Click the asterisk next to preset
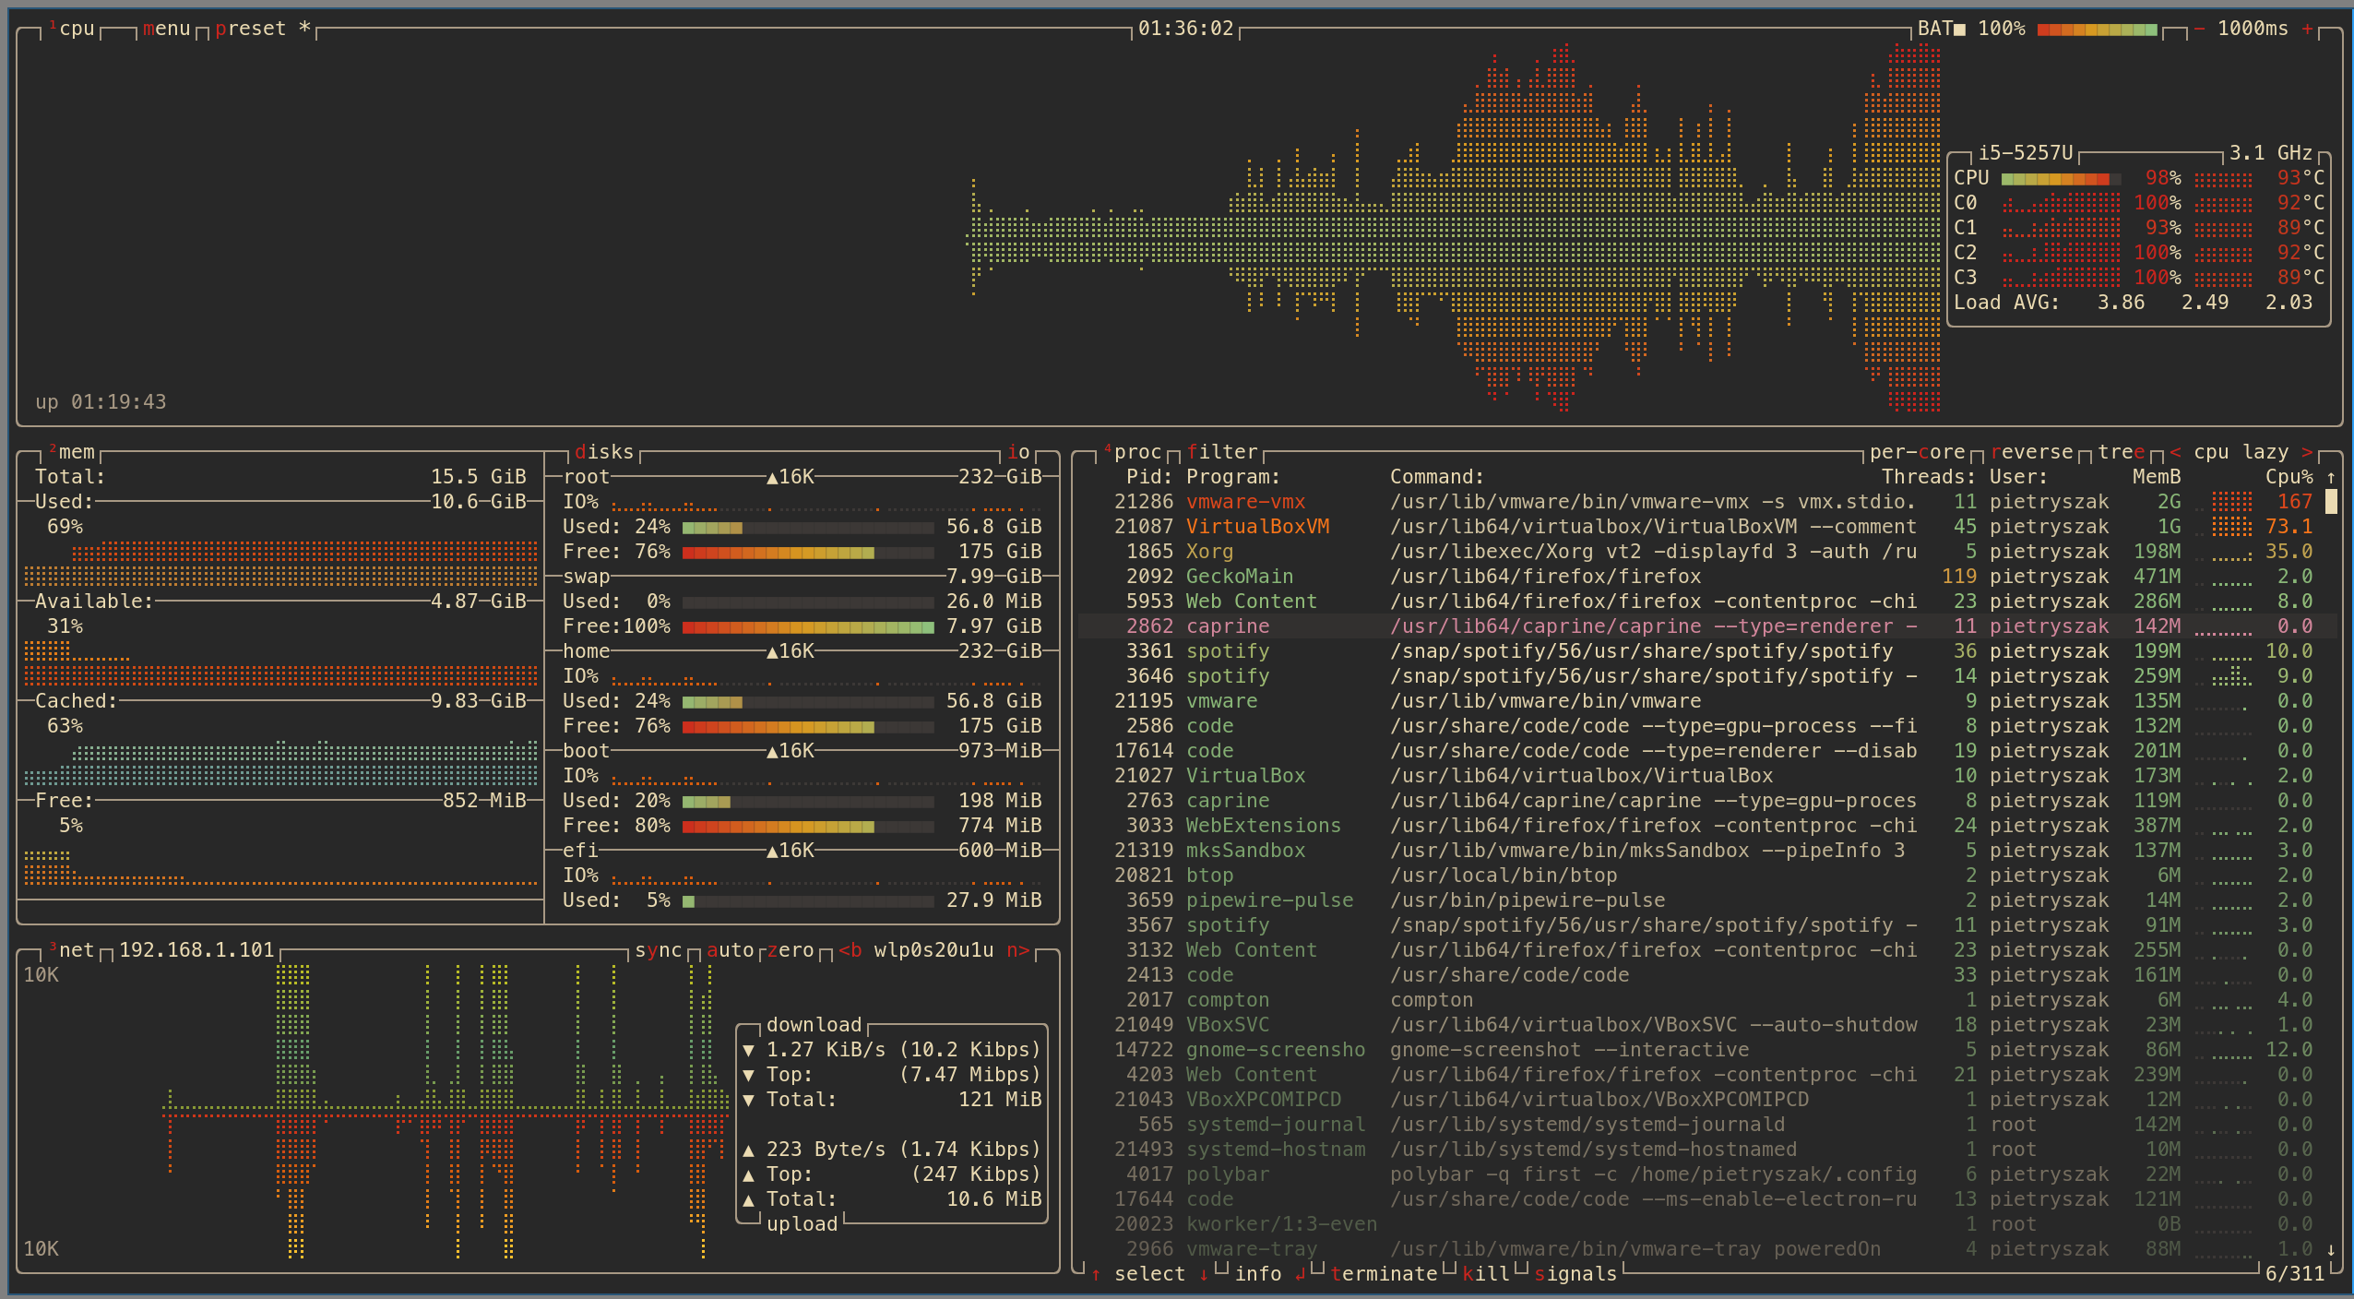The height and width of the screenshot is (1299, 2354). 304,28
